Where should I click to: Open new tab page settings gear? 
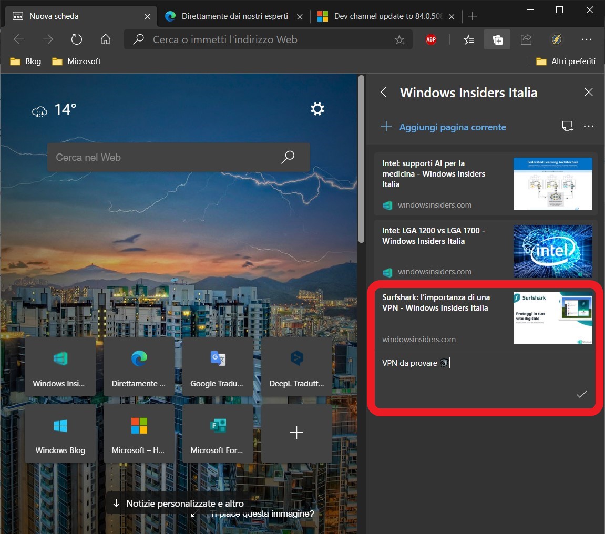pyautogui.click(x=317, y=109)
